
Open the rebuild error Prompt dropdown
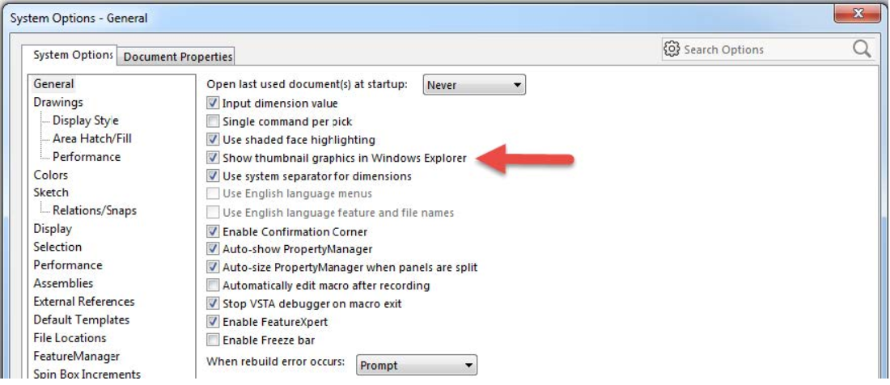(x=417, y=365)
